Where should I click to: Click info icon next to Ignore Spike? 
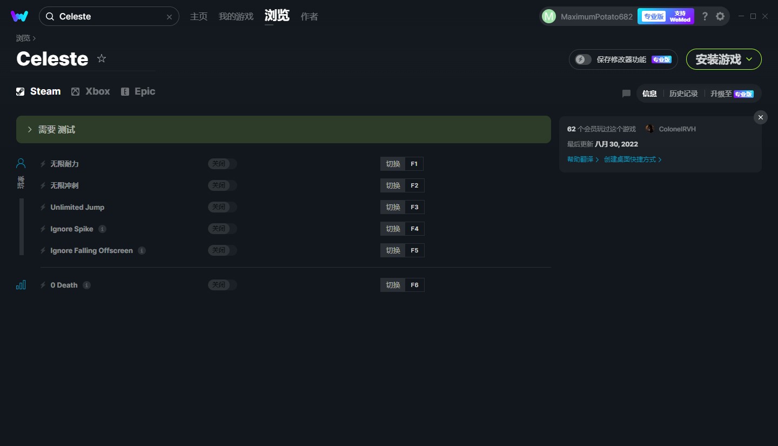point(103,229)
